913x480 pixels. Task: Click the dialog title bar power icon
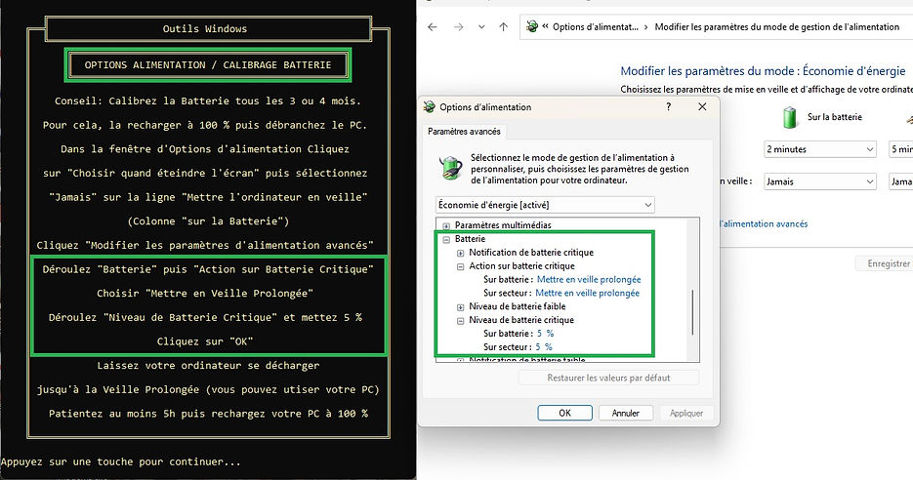coord(430,106)
